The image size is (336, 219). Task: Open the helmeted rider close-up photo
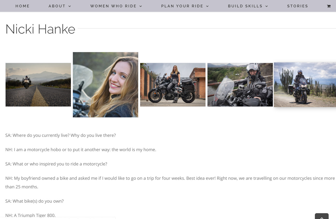[x=240, y=85]
